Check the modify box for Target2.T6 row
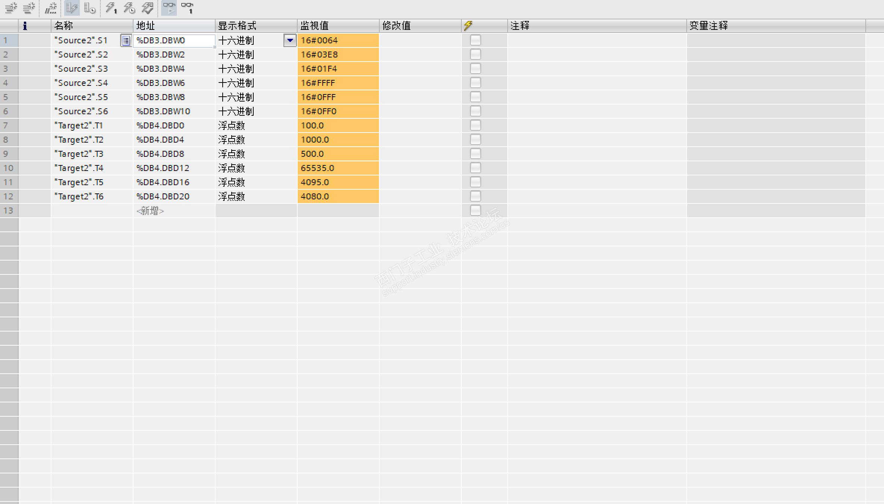 coord(475,196)
